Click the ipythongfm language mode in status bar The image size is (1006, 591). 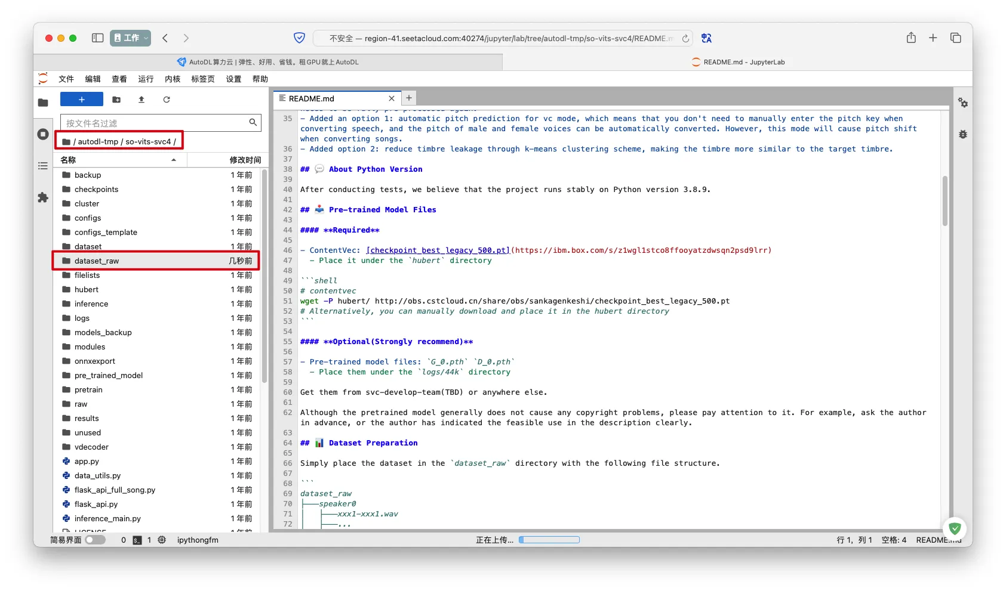coord(198,540)
